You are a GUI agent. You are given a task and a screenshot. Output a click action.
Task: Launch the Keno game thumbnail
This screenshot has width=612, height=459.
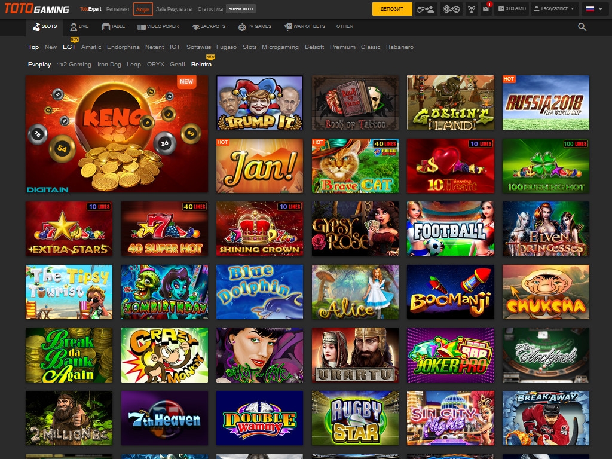click(x=117, y=134)
